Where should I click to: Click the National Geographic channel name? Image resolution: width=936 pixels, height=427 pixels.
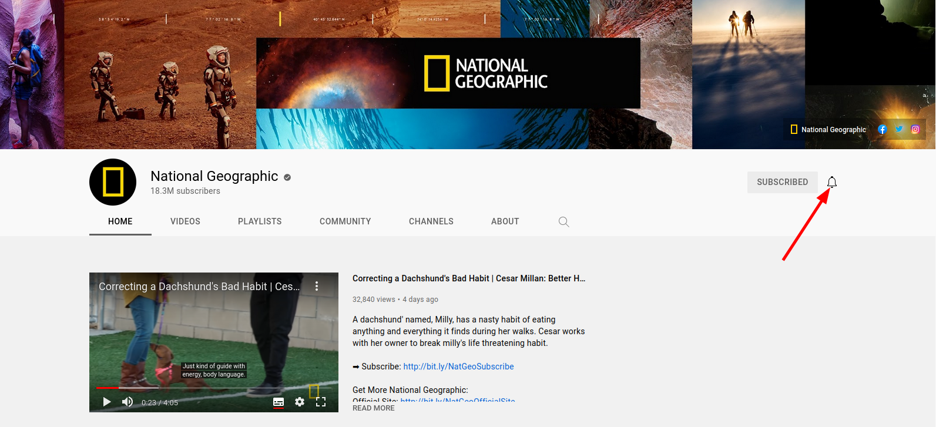pos(214,176)
